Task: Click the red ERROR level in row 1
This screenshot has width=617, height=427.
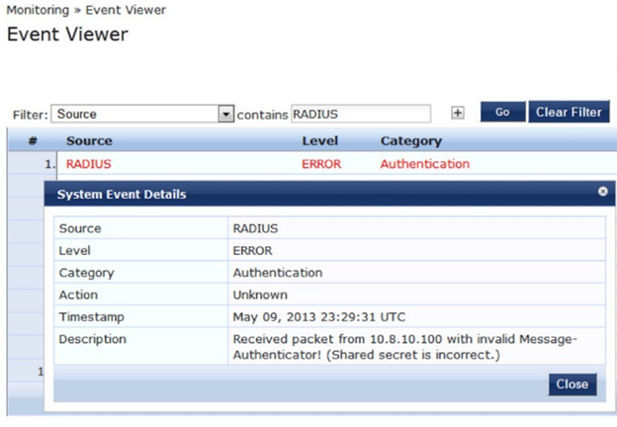Action: pyautogui.click(x=321, y=164)
